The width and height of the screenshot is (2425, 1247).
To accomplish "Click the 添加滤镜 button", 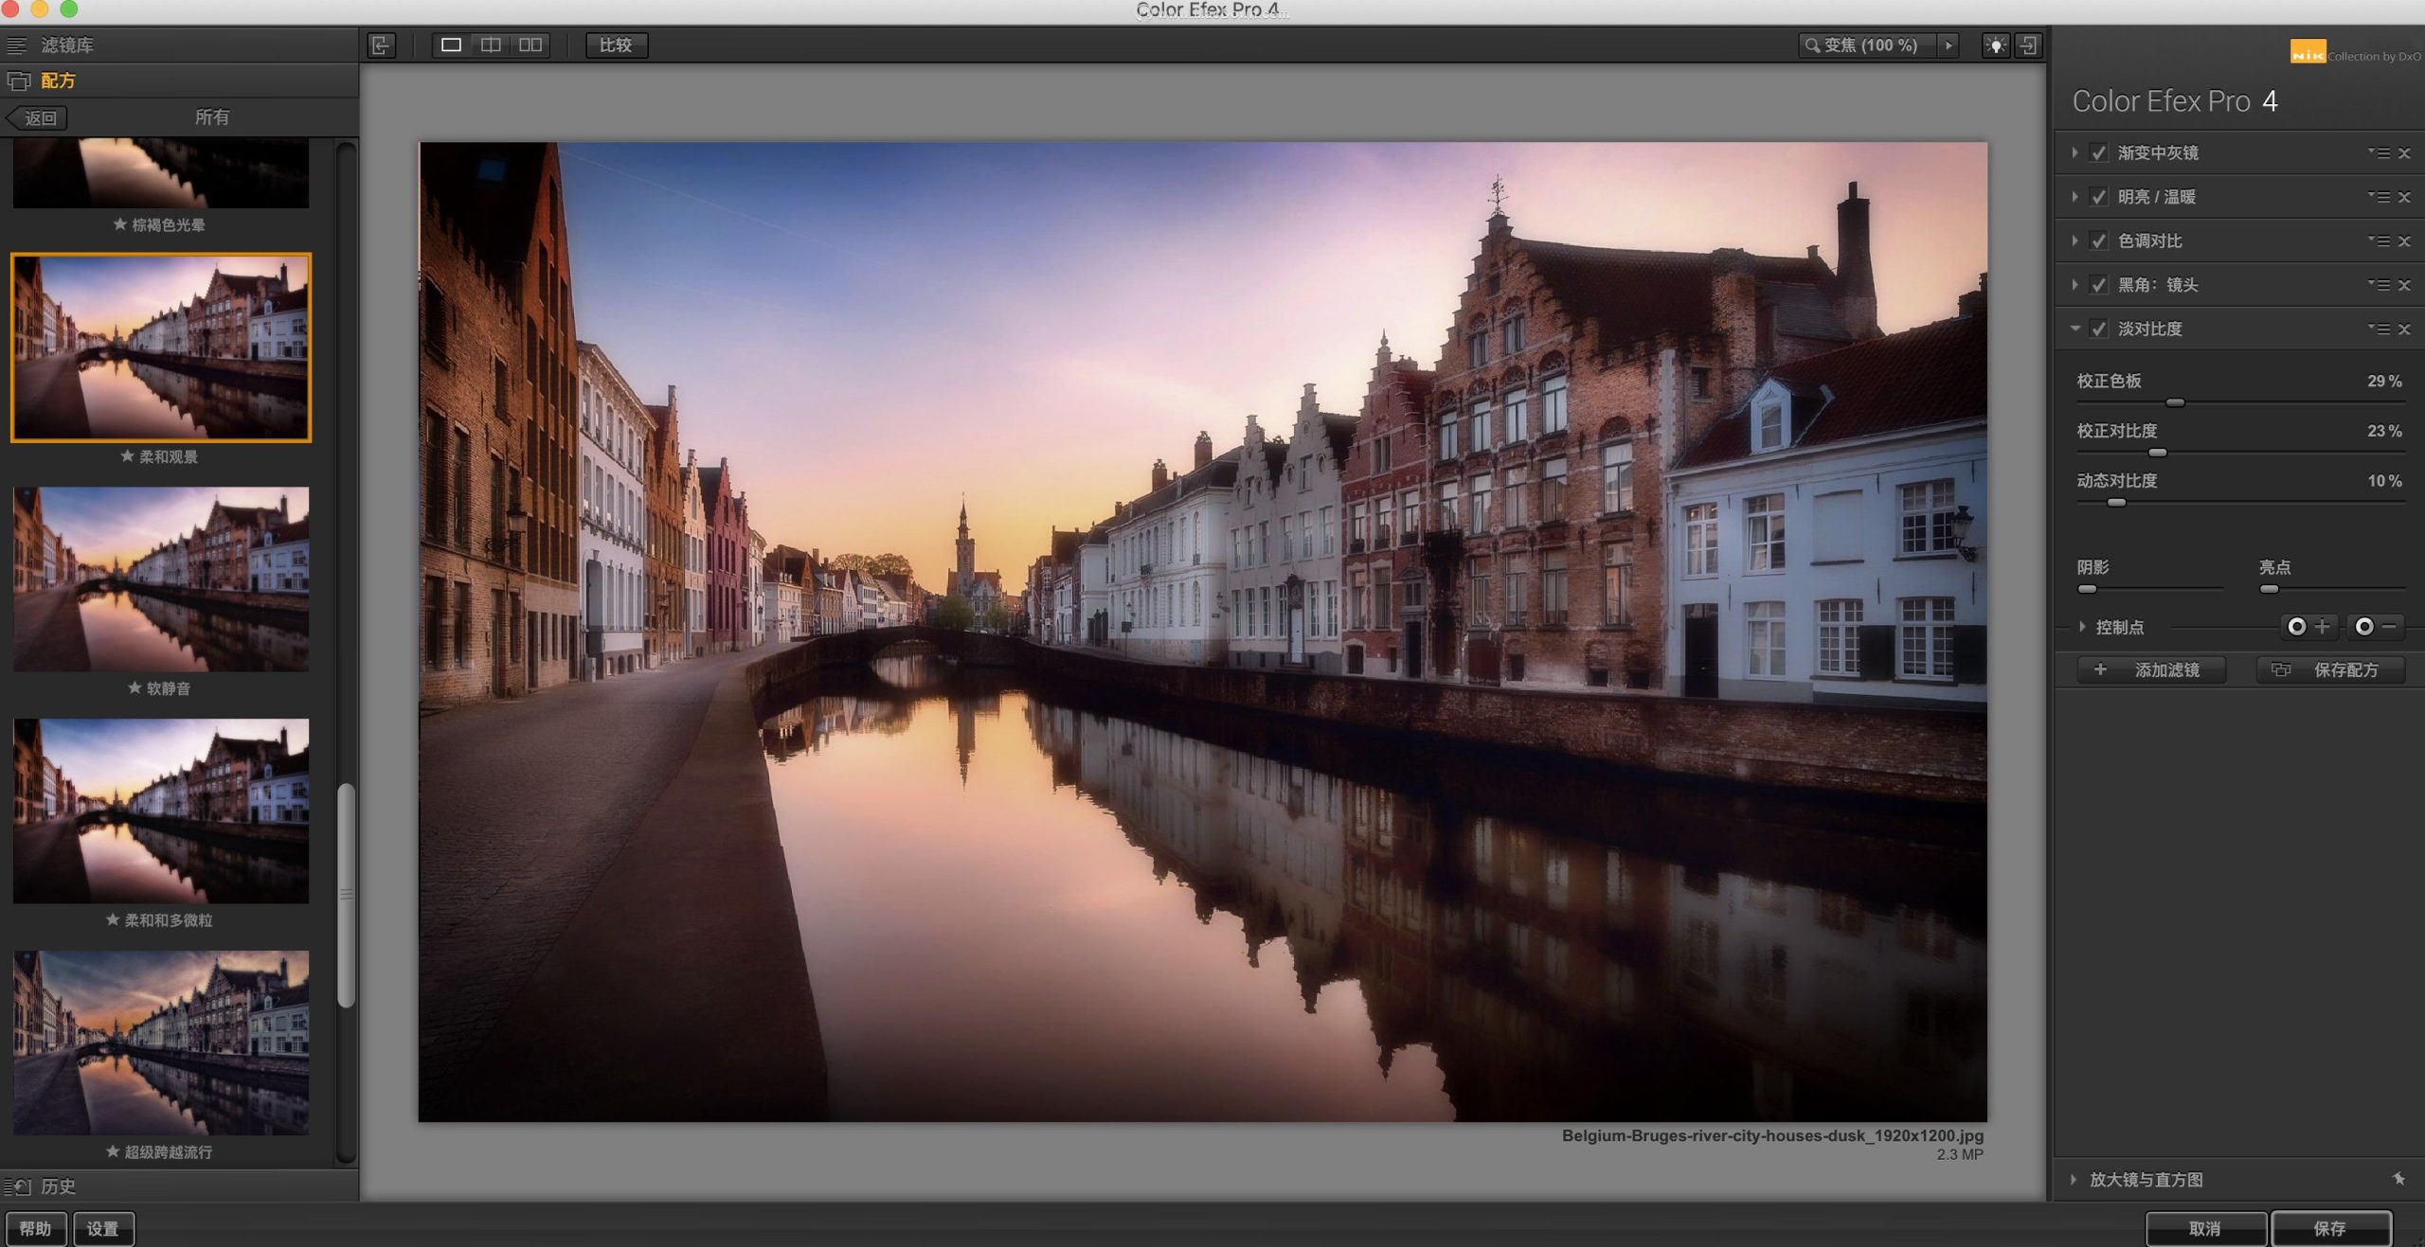I will pos(2150,669).
